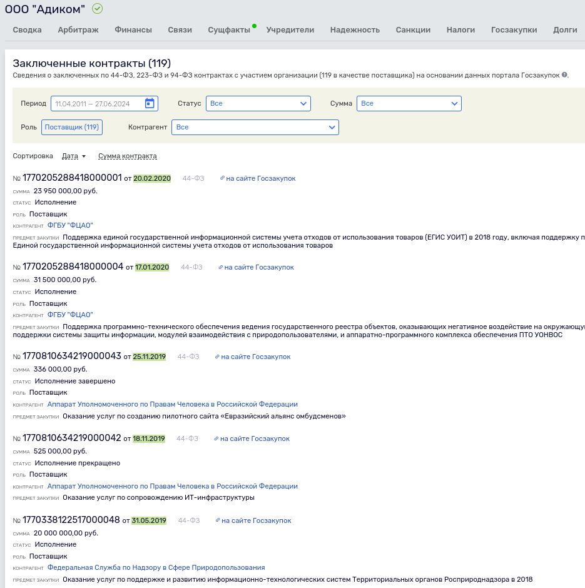This screenshot has height=588, width=585.
Task: Click the link icon for contract 1770205288418000001
Action: pyautogui.click(x=222, y=178)
